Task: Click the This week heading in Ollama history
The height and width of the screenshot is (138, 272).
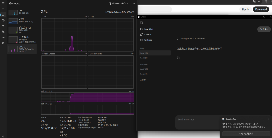Action: (x=144, y=65)
